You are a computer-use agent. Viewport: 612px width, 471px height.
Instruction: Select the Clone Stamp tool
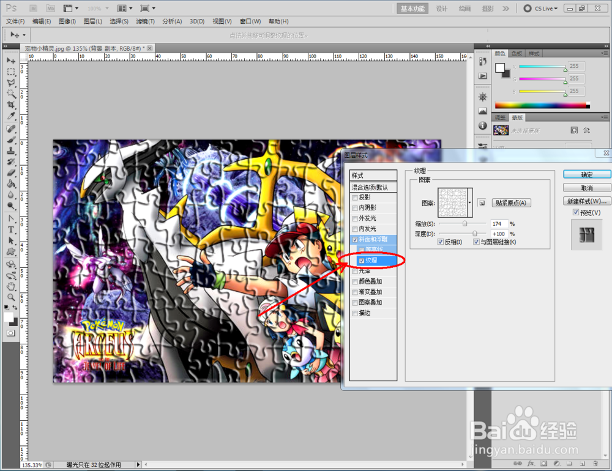pos(11,150)
